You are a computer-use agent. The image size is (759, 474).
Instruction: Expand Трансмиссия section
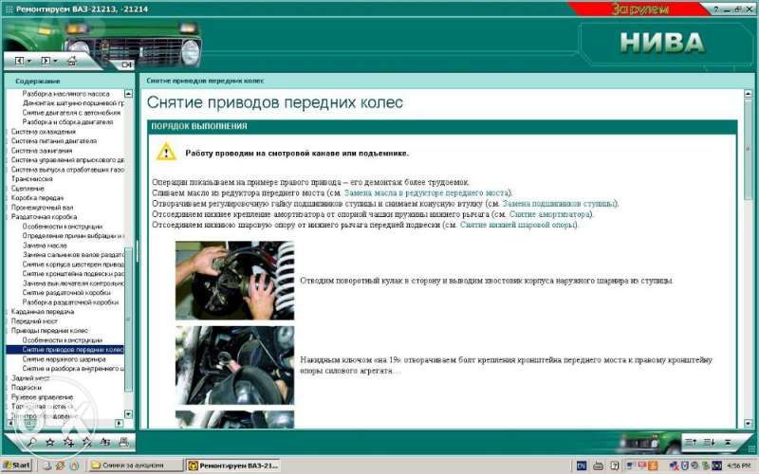[x=31, y=178]
